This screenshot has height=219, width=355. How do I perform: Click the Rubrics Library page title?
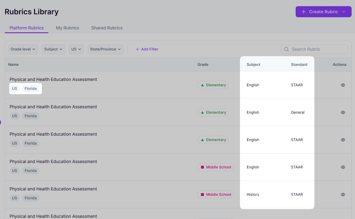point(31,12)
